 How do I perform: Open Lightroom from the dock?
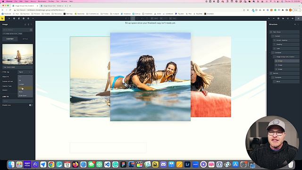pyautogui.click(x=187, y=164)
